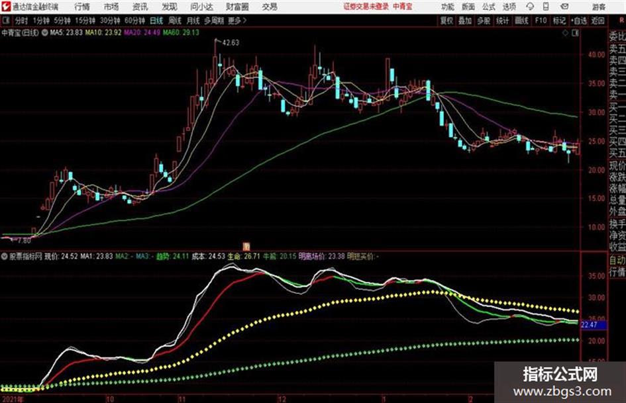Click the 标记 mark button
The image size is (626, 403).
pyautogui.click(x=559, y=21)
